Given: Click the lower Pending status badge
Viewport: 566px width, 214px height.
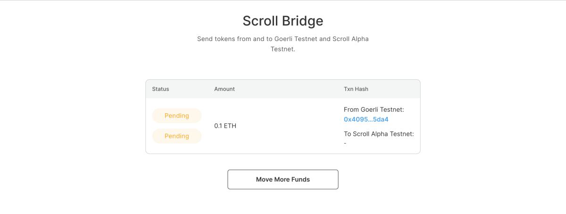Looking at the screenshot, I should click(177, 136).
